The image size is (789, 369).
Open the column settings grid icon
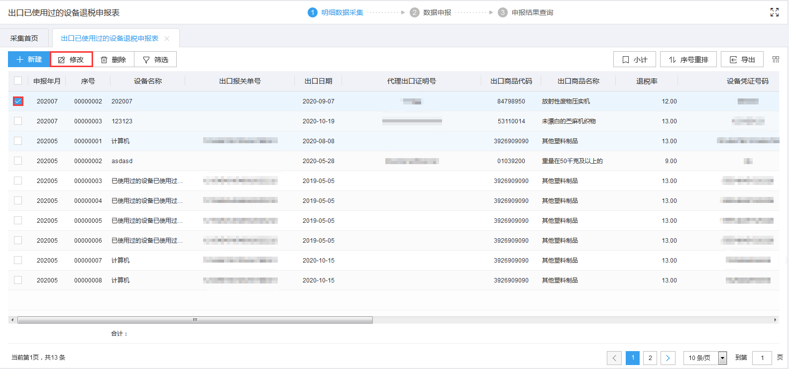click(x=776, y=60)
